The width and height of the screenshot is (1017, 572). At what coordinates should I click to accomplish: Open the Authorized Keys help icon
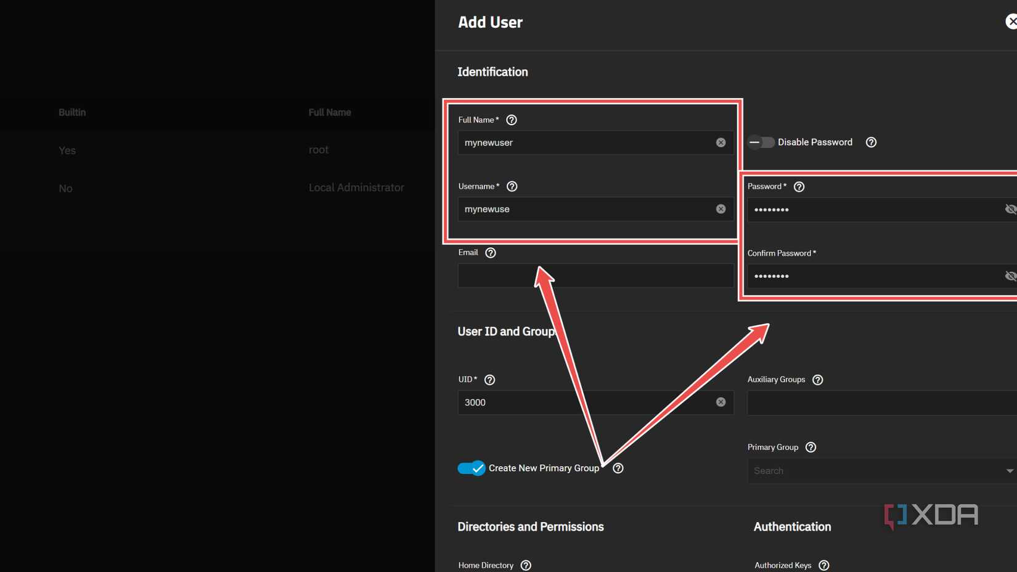coord(824,565)
